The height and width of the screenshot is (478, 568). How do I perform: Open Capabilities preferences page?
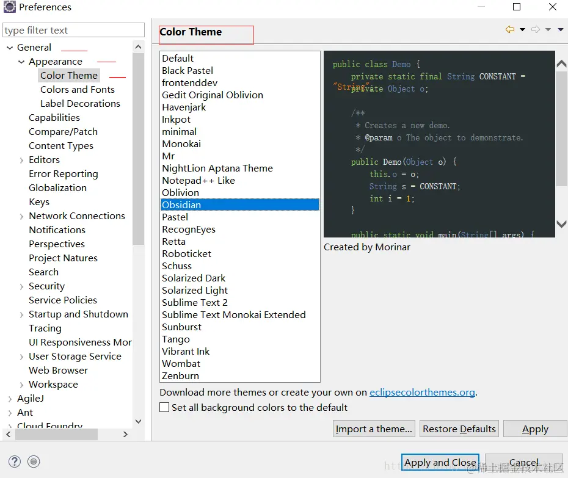click(54, 118)
